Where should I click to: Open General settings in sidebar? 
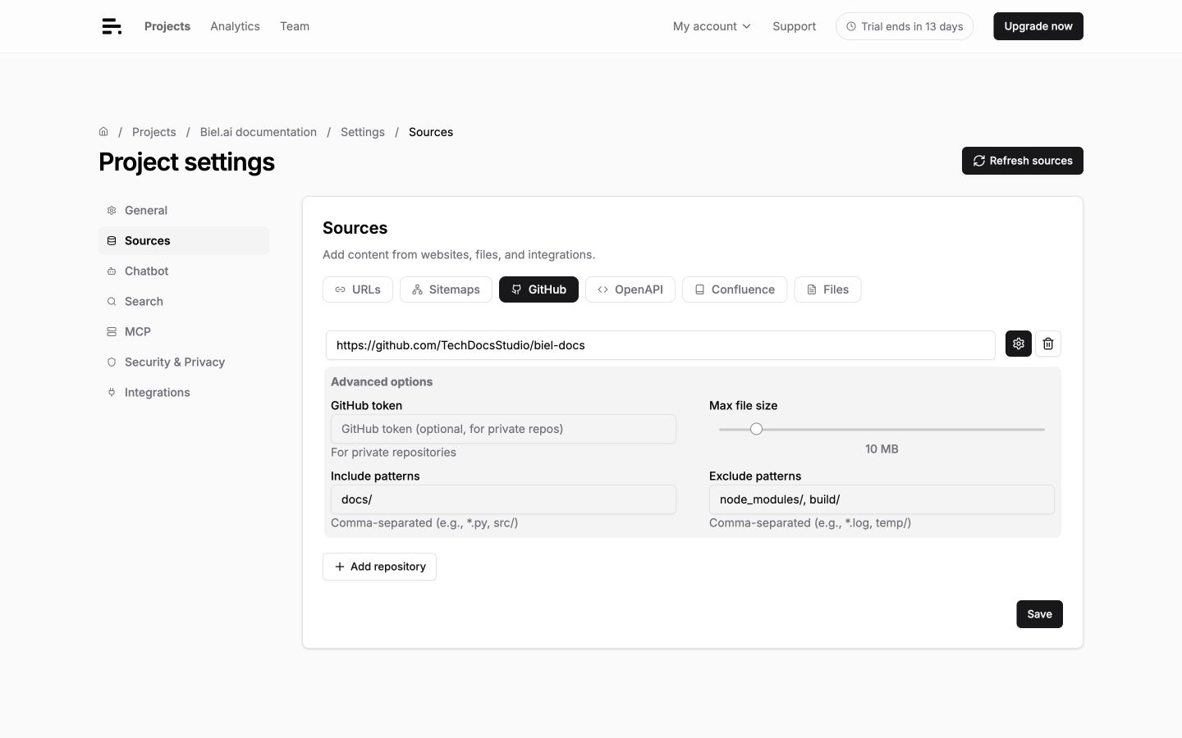click(x=184, y=210)
